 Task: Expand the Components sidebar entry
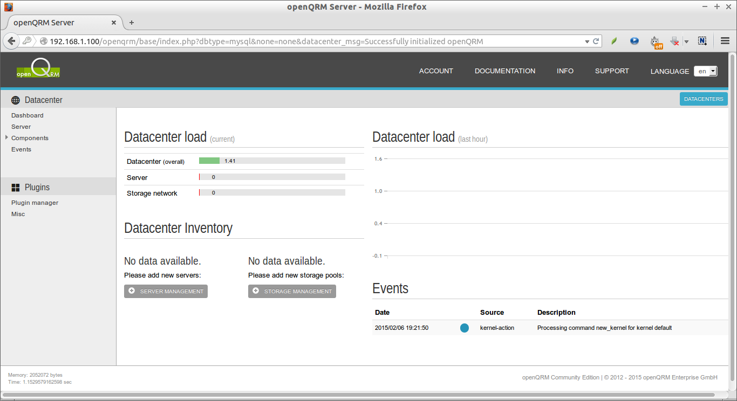coord(30,138)
